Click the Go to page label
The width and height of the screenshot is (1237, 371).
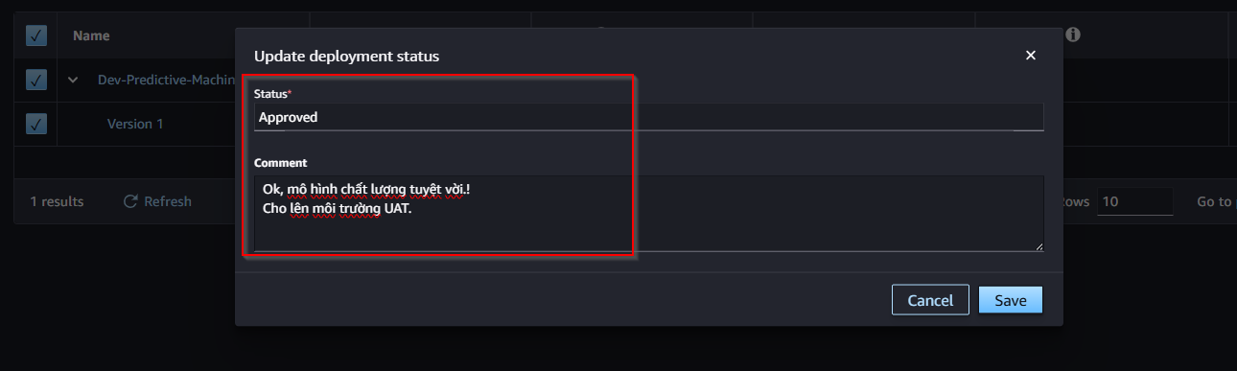[x=1215, y=201]
